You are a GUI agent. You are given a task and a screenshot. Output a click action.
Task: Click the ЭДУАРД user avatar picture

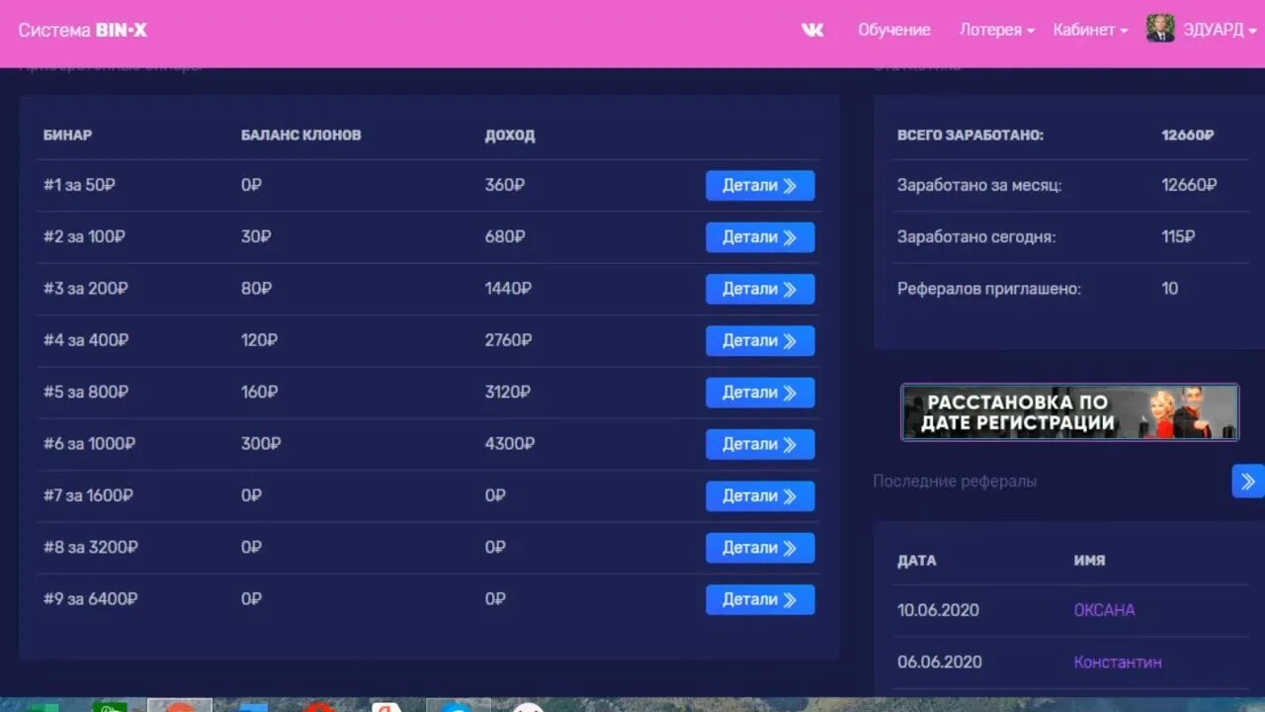[1160, 29]
